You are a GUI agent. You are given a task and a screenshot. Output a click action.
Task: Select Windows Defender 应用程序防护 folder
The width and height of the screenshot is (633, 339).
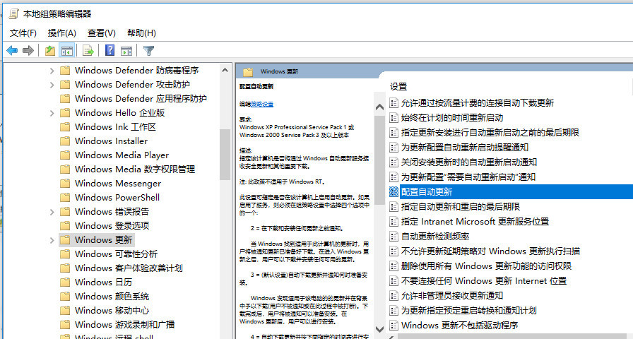[x=141, y=99]
